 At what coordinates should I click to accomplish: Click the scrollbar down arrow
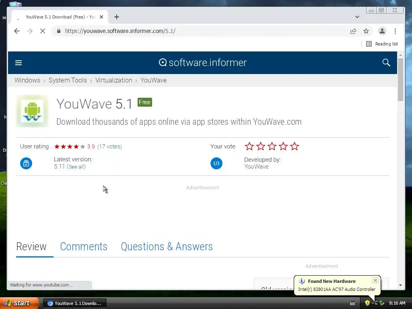coord(400,285)
